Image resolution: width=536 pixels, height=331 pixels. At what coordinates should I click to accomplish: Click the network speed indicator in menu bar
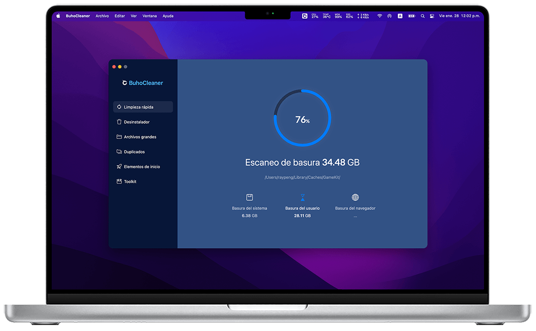363,16
